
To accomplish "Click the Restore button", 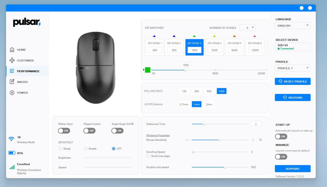I will pyautogui.click(x=293, y=98).
